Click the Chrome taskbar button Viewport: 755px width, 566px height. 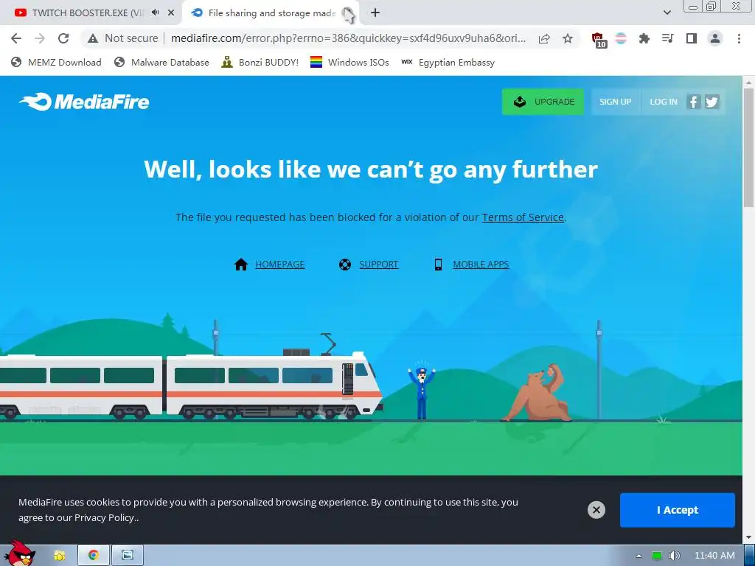click(x=94, y=556)
